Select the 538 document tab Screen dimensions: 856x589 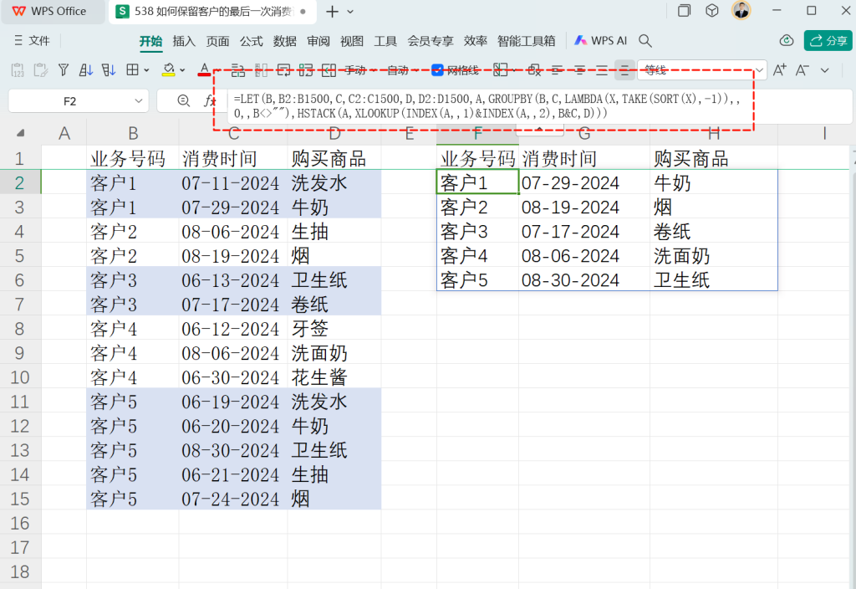(x=212, y=12)
